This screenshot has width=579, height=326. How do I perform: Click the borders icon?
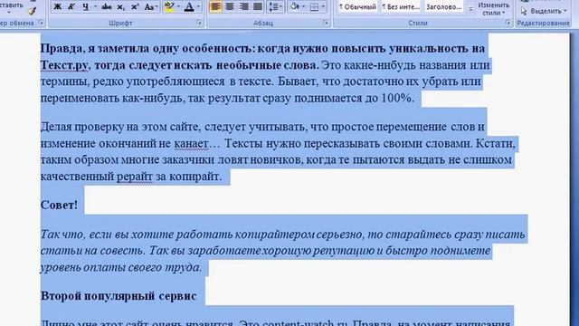(314, 6)
